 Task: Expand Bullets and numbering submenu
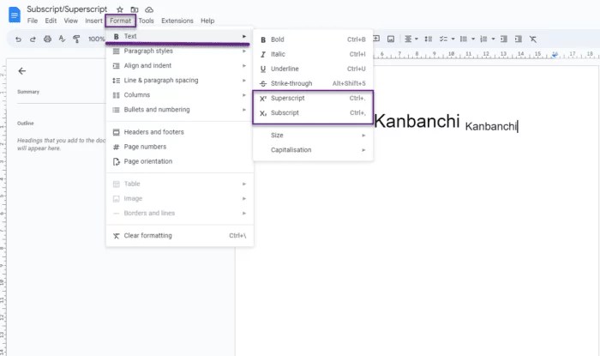coord(180,110)
